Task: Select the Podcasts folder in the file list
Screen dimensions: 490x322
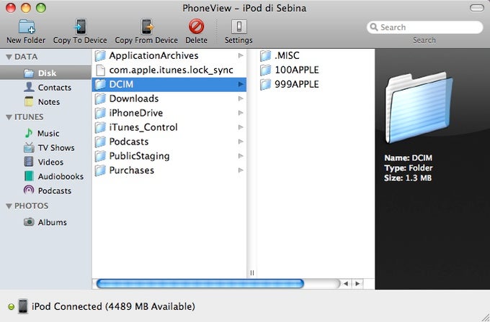Action: 169,142
